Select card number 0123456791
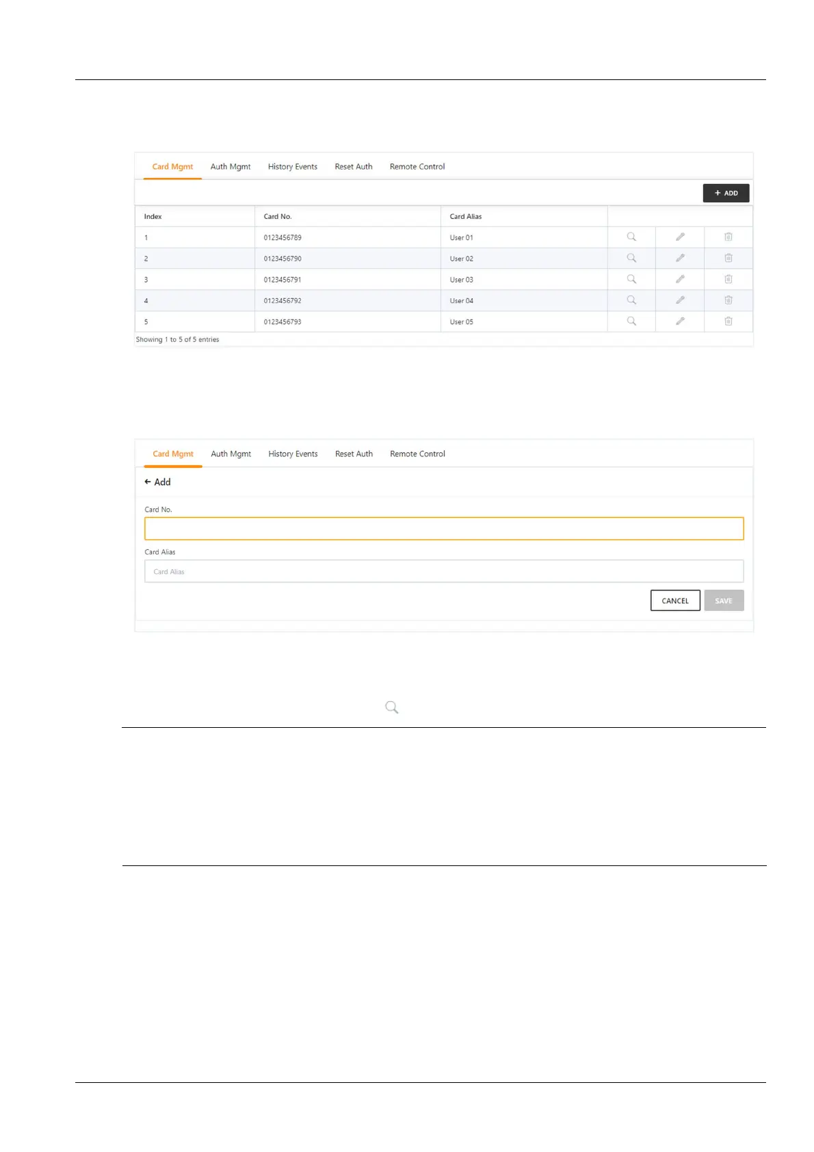The height and width of the screenshot is (1152, 814). pyautogui.click(x=283, y=280)
